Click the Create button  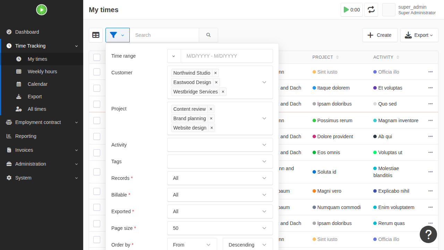coord(380,35)
